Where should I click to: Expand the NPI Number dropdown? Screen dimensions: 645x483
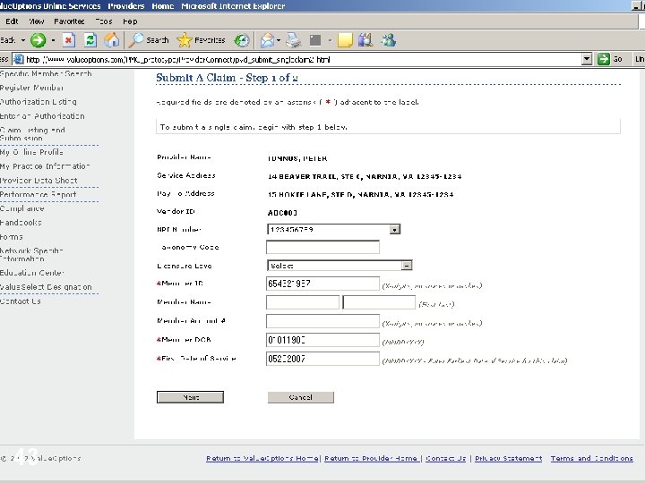pyautogui.click(x=394, y=229)
